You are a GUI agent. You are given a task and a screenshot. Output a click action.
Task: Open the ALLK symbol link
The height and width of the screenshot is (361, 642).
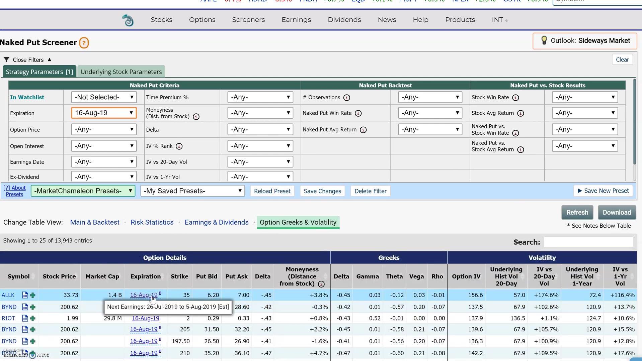(x=8, y=295)
